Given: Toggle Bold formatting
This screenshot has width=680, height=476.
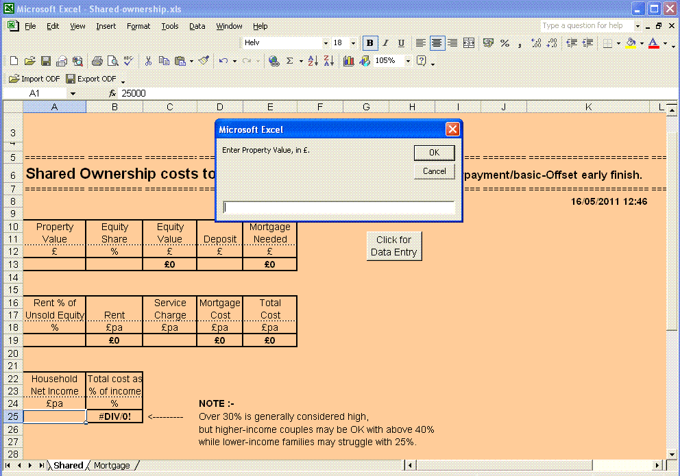Looking at the screenshot, I should point(370,43).
